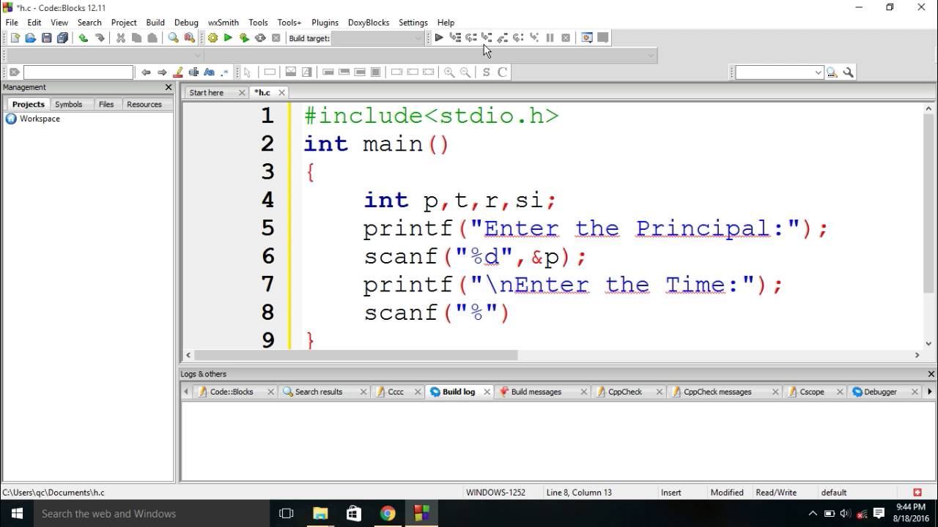Viewport: 938px width, 527px height.
Task: Open the Debug menu
Action: (186, 23)
